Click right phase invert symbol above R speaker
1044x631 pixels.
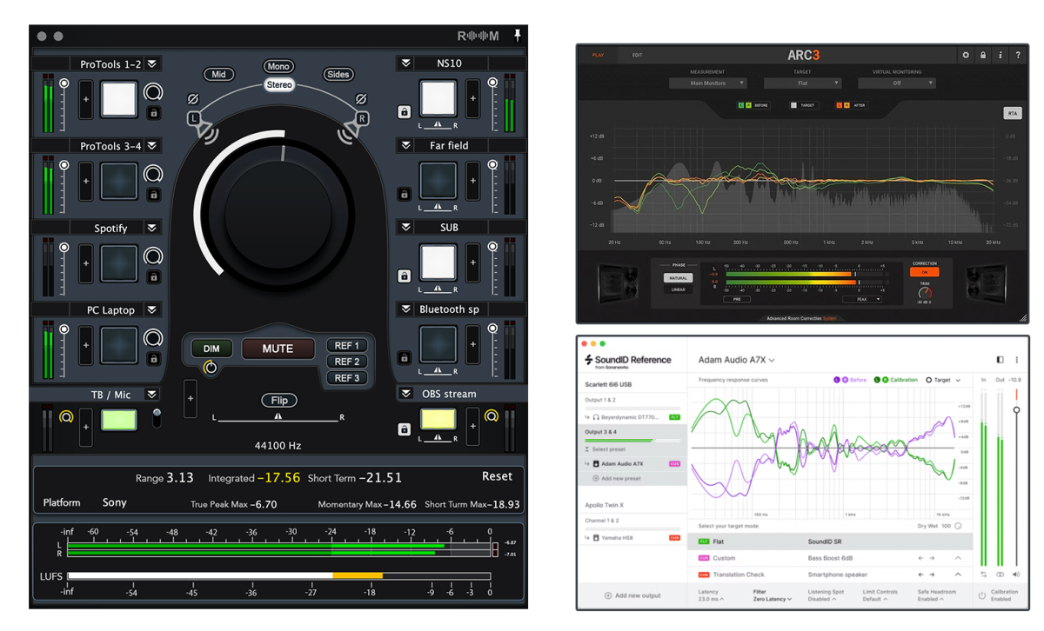pyautogui.click(x=361, y=100)
